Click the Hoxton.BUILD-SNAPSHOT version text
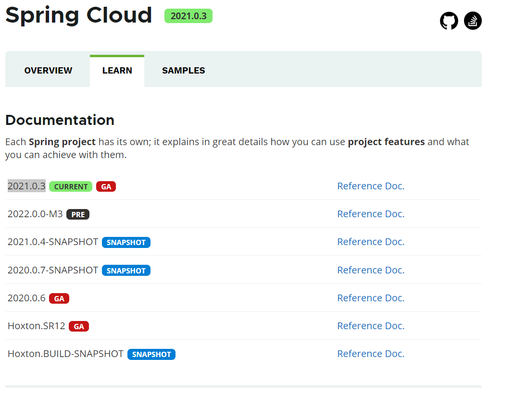514x395 pixels. click(x=65, y=354)
